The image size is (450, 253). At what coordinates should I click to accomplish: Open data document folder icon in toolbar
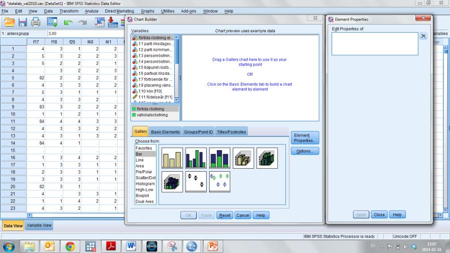pyautogui.click(x=9, y=22)
